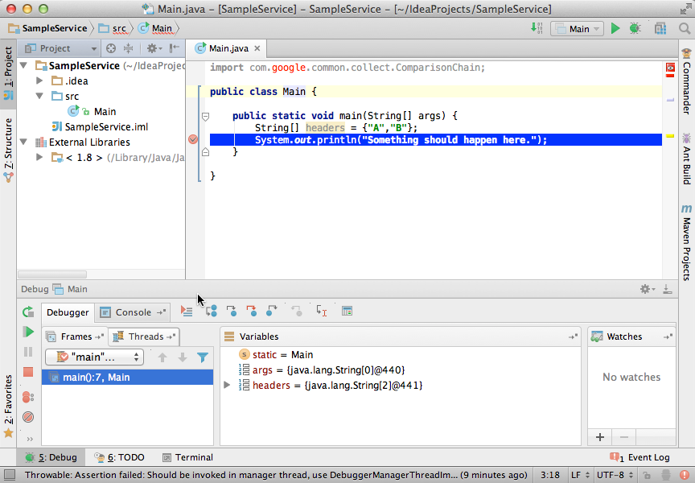Collapse External Libraries node
Viewport: 695px width, 483px height.
(24, 142)
